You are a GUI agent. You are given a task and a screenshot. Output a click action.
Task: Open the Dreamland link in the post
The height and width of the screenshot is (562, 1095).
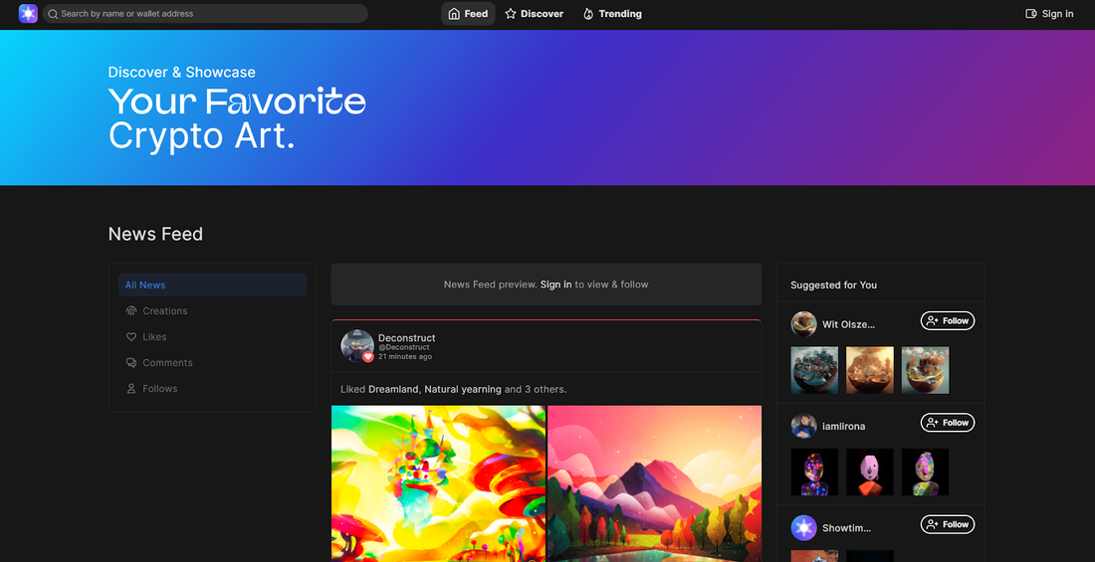click(x=393, y=389)
